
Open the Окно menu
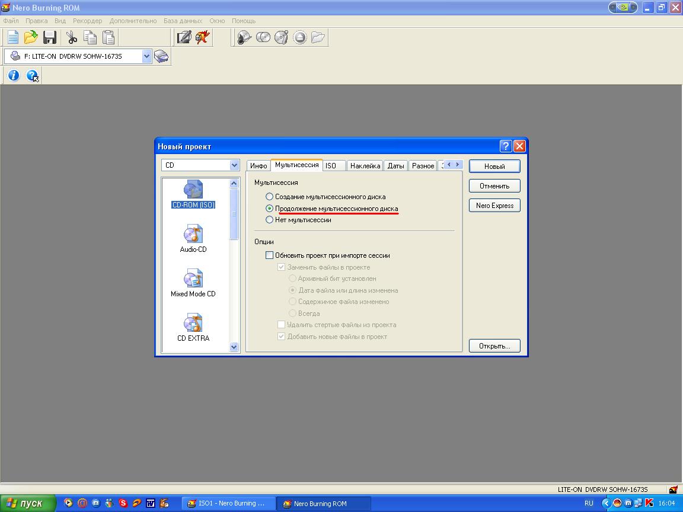[217, 21]
